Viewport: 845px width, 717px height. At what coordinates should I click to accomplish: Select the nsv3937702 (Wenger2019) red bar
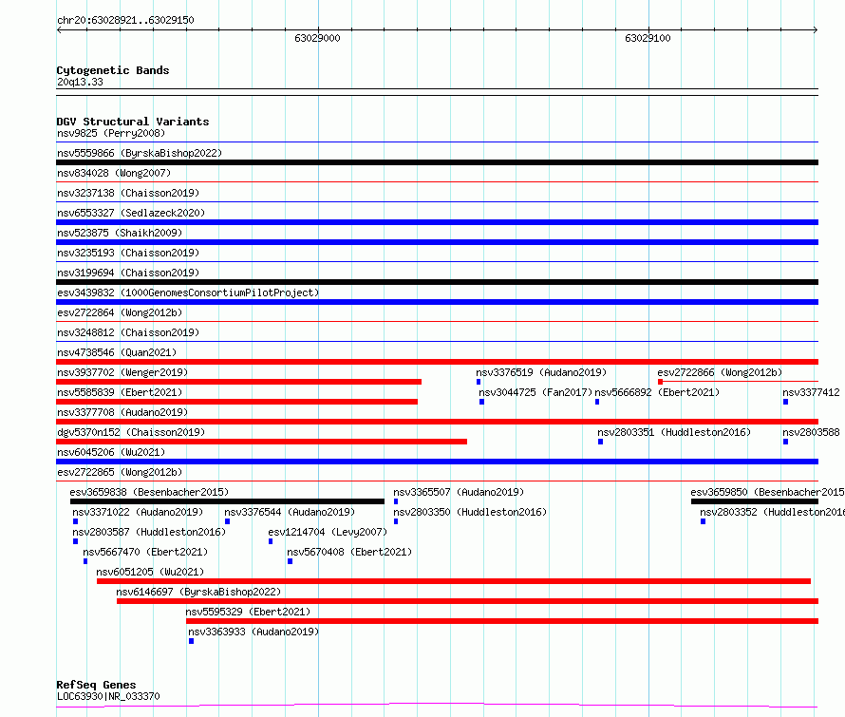(238, 382)
